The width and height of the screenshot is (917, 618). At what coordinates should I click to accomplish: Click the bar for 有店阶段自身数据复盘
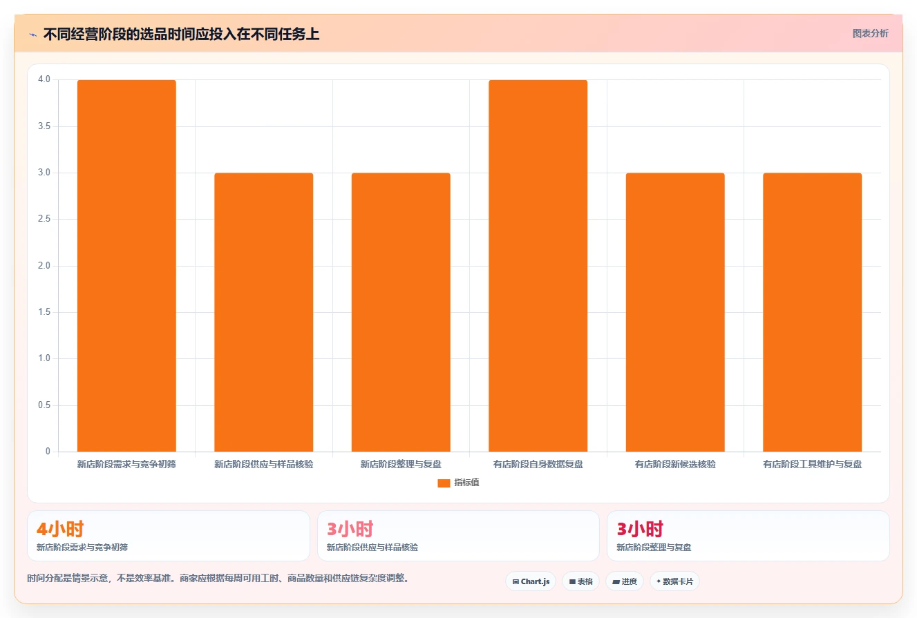(538, 266)
